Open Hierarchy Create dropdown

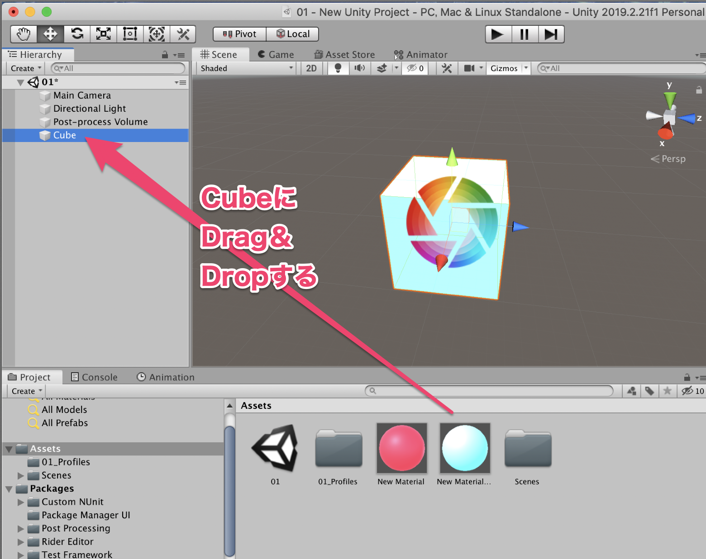click(x=26, y=68)
